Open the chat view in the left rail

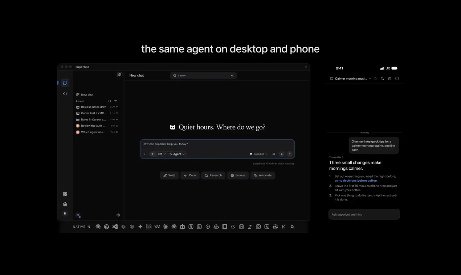65,83
